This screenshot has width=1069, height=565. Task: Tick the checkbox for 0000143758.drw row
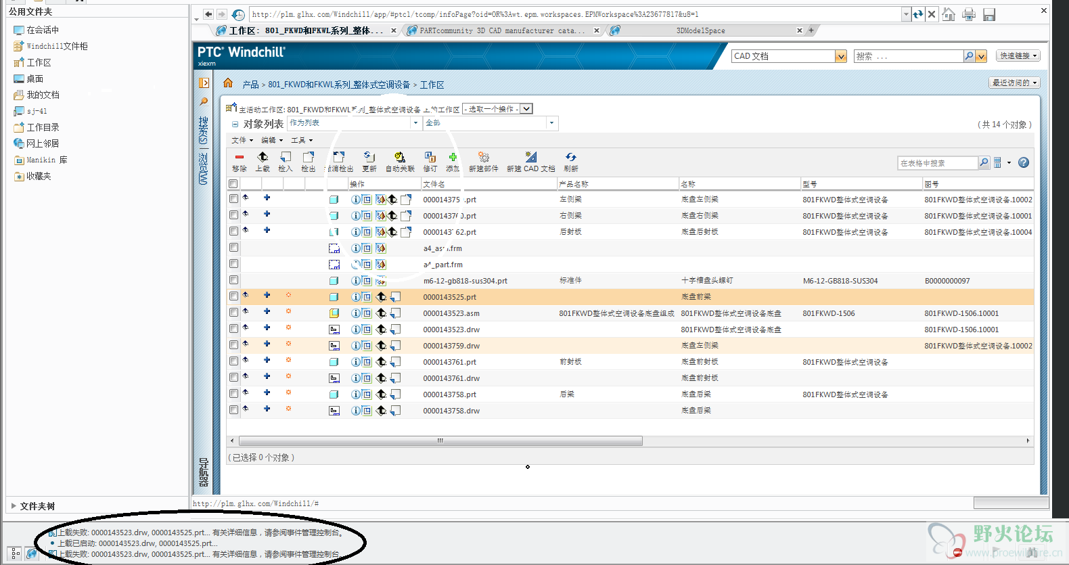tap(233, 410)
